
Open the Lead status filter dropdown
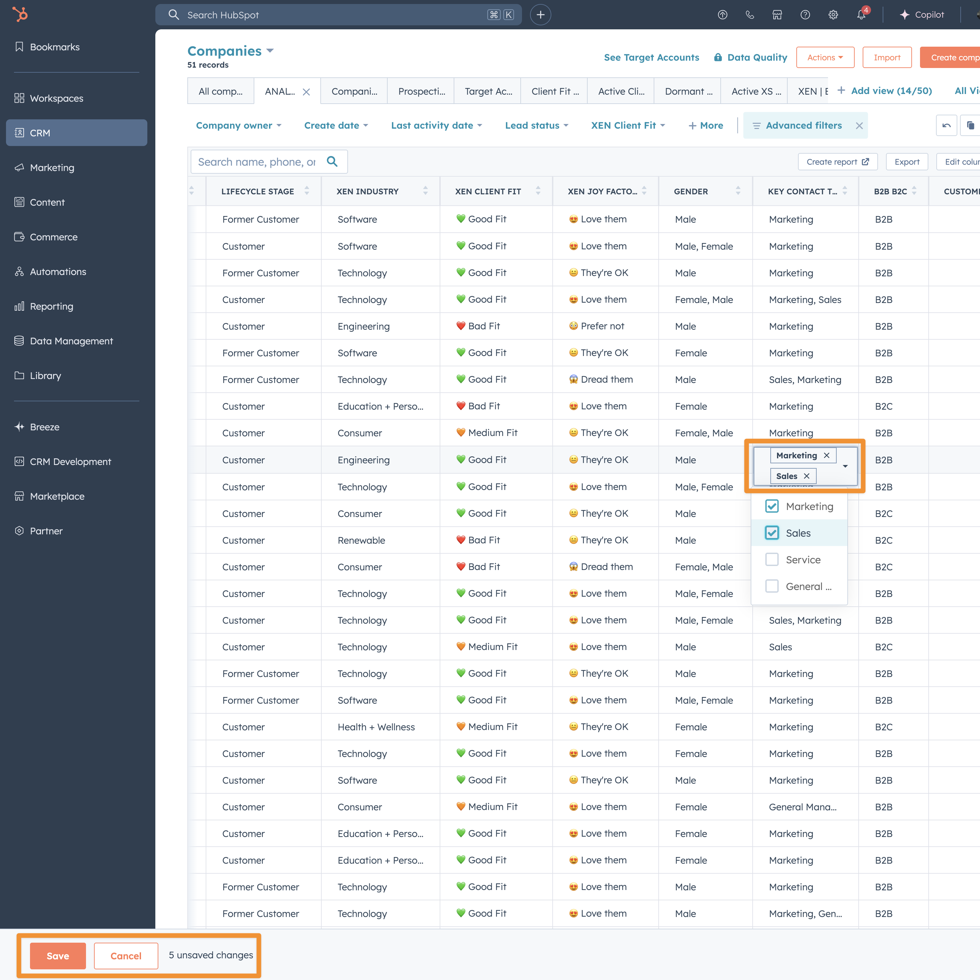coord(536,125)
